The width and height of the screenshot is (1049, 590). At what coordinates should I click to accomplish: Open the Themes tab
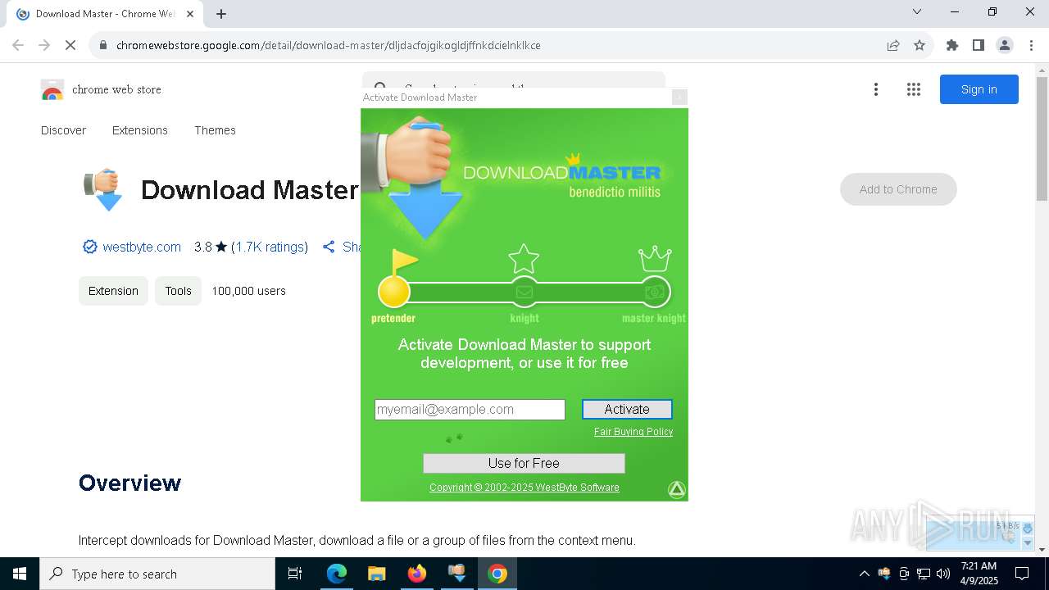coord(215,130)
